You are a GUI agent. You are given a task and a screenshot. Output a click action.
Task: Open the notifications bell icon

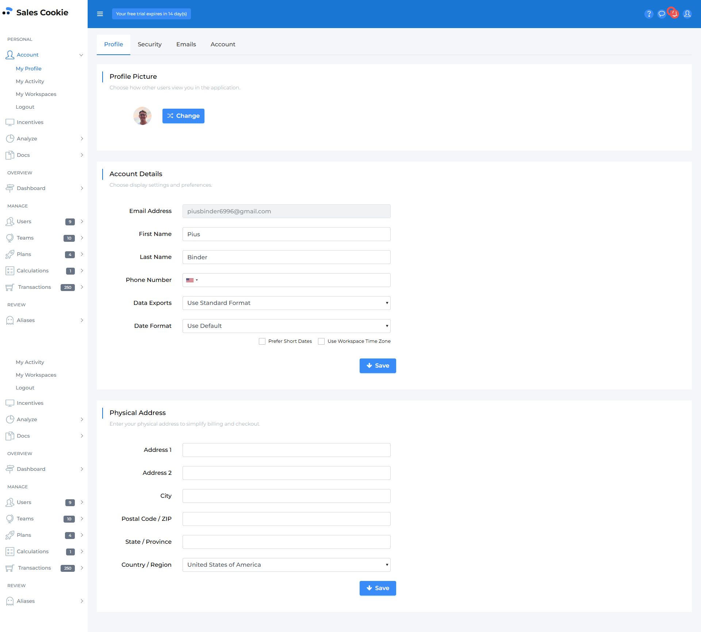tap(674, 14)
